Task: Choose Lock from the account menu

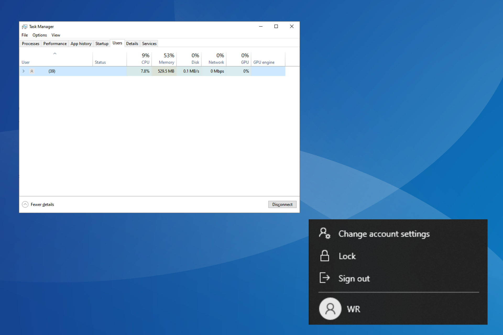Action: point(347,256)
